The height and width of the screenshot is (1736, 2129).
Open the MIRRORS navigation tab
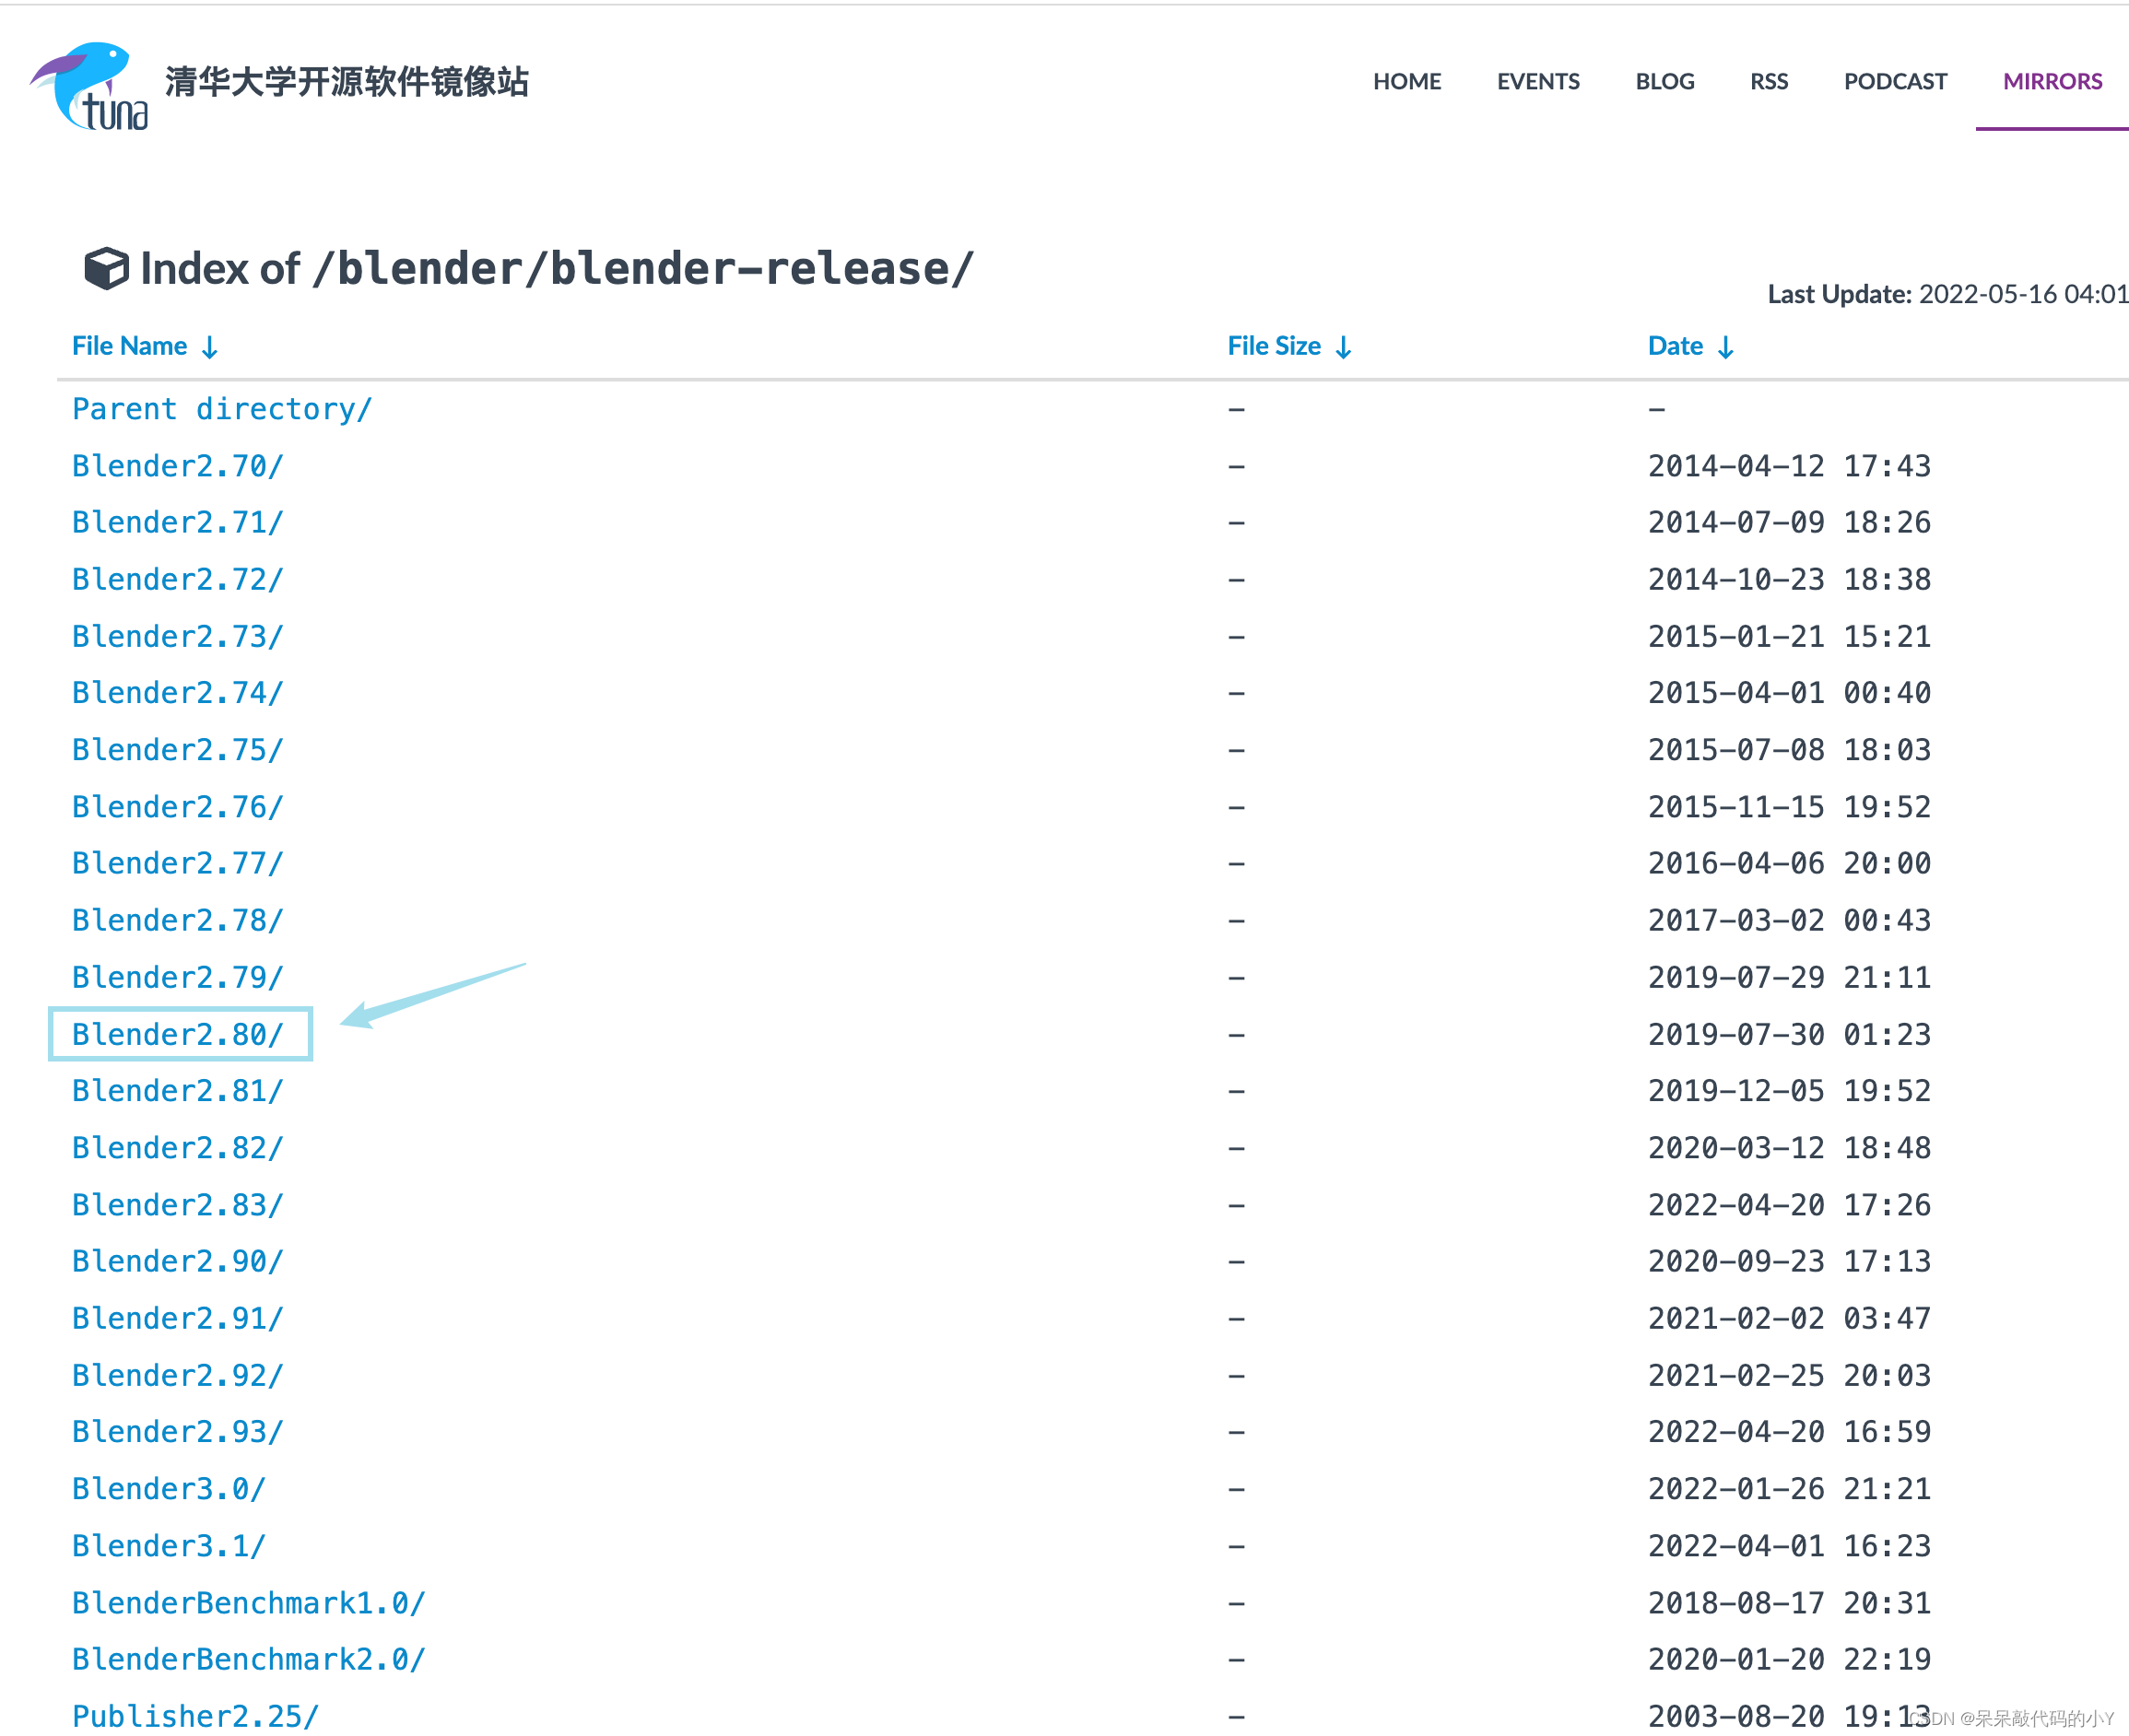[2052, 81]
